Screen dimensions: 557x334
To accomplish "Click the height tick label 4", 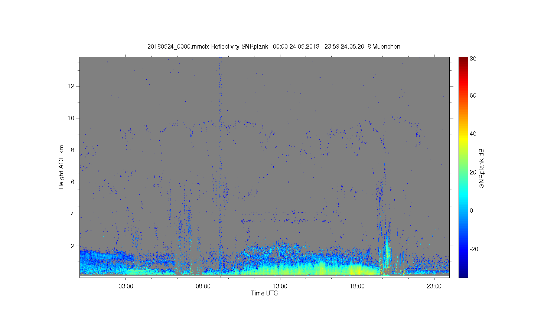I will pos(73,214).
